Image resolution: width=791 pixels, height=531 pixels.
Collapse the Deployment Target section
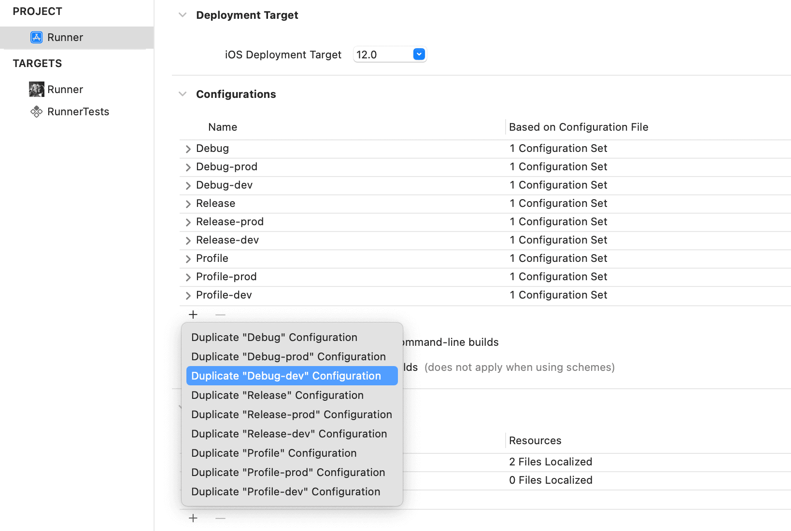pos(183,15)
